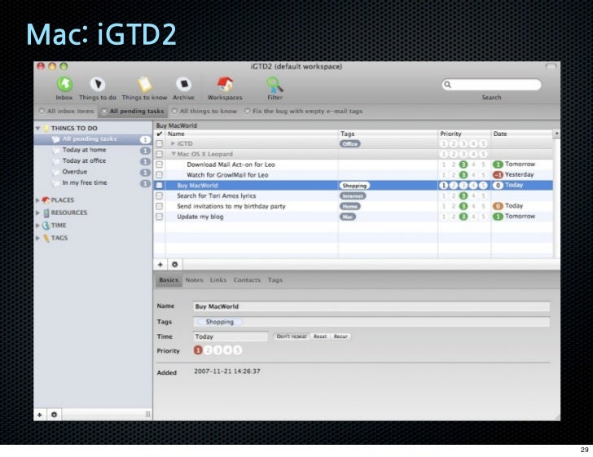Switch to the Links tab
Viewport: 593px width, 457px height.
click(x=218, y=280)
